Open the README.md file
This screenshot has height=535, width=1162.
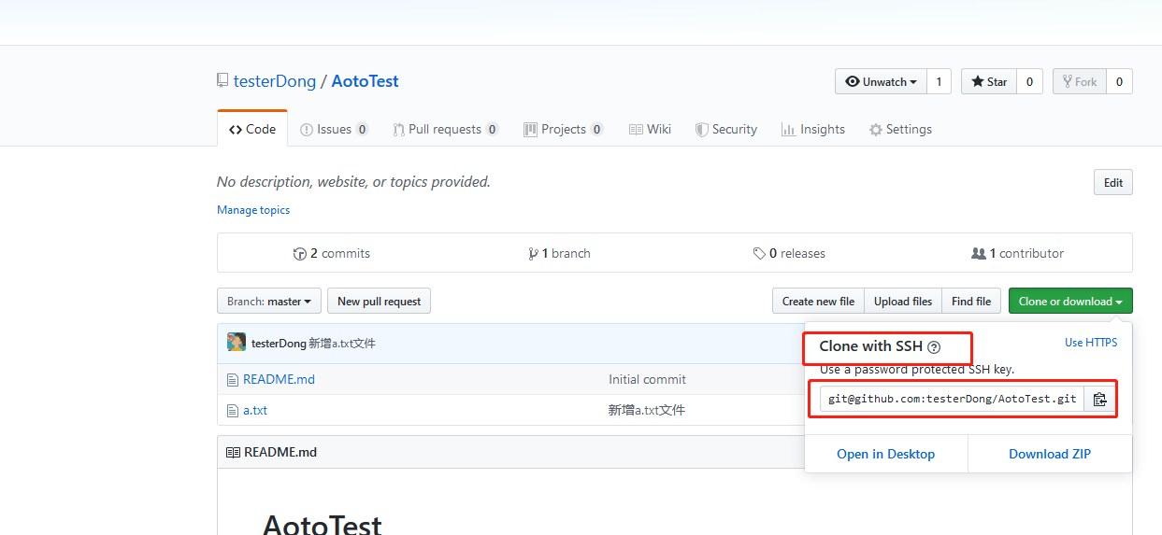pos(279,379)
